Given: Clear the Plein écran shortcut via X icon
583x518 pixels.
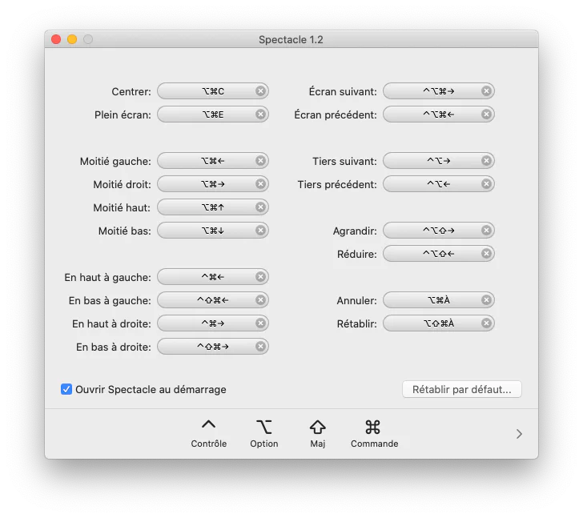Looking at the screenshot, I should pos(260,114).
